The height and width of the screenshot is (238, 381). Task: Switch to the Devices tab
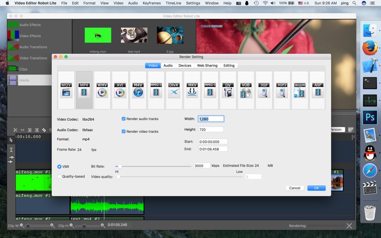click(185, 66)
